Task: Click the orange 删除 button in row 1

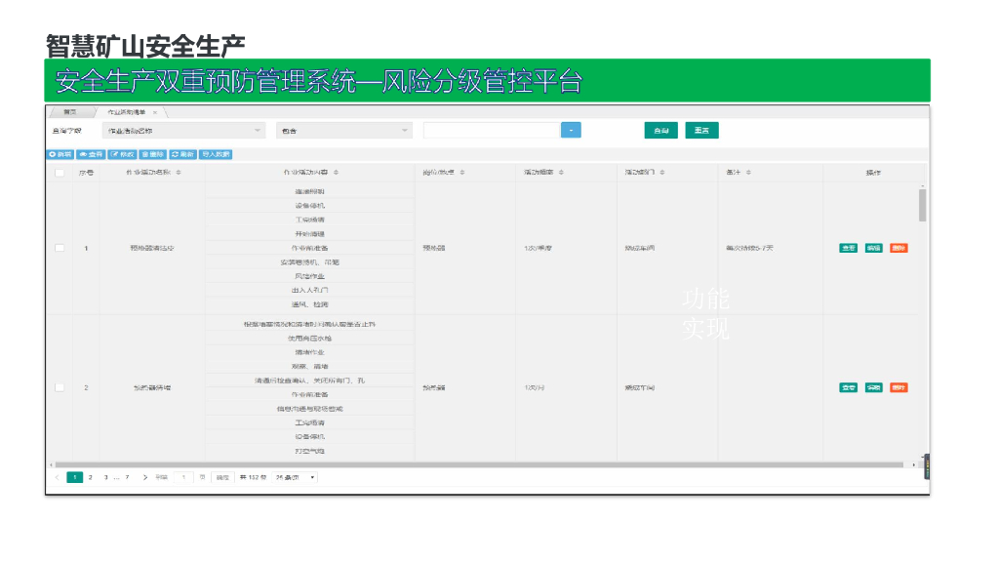Action: (x=899, y=248)
